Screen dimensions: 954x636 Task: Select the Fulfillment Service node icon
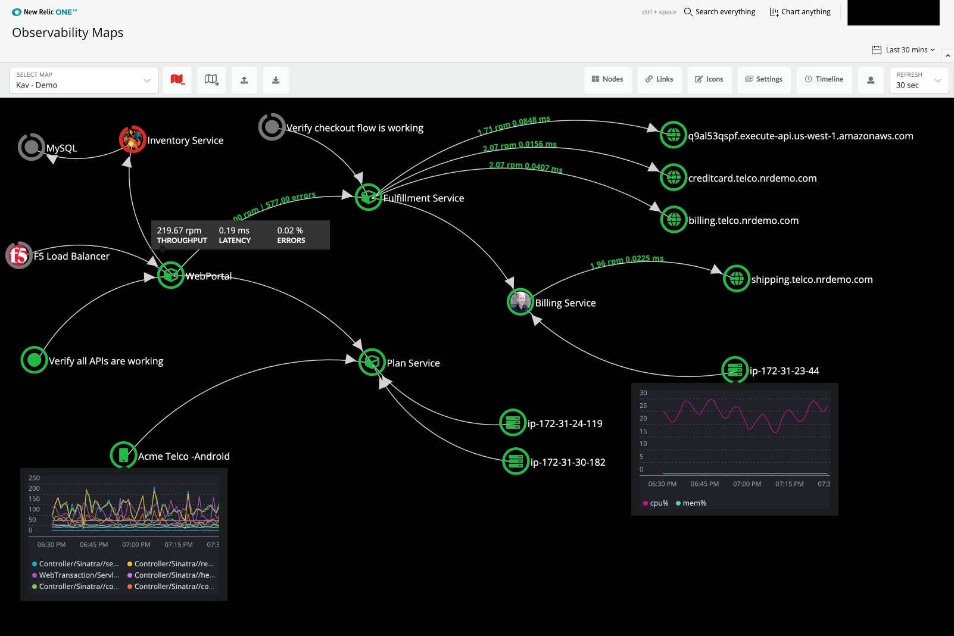[369, 197]
